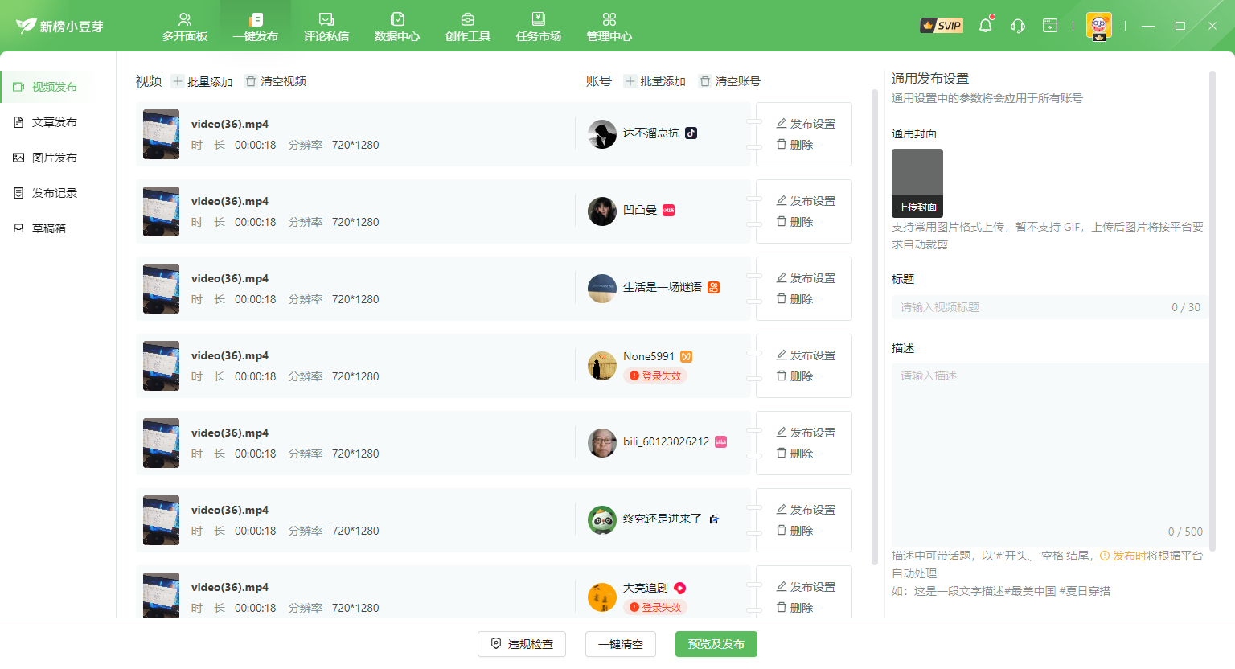
Task: Click the 违规检查 button
Action: 522,644
